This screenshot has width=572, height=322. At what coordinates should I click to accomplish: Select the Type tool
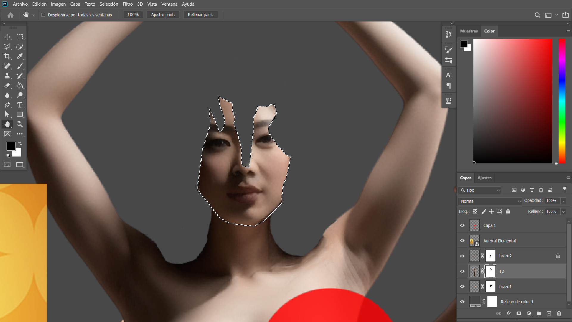point(20,105)
